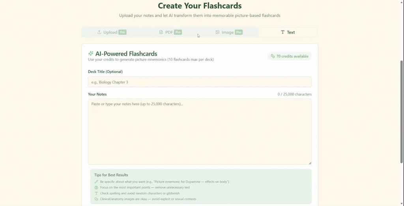Focus the Deck Title input field
This screenshot has width=404, height=206.
click(200, 82)
